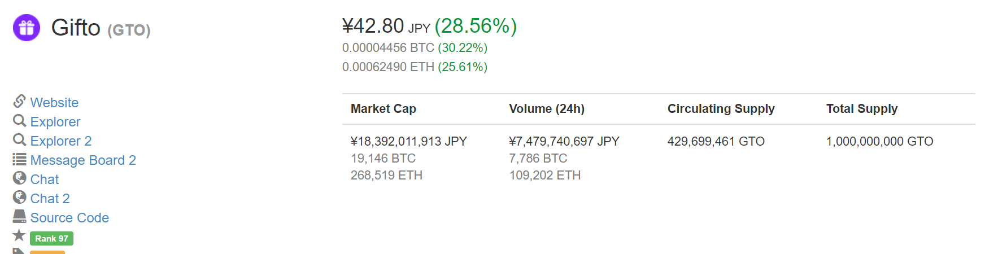
Task: Click the globe icon beside Chat
Action: [19, 178]
